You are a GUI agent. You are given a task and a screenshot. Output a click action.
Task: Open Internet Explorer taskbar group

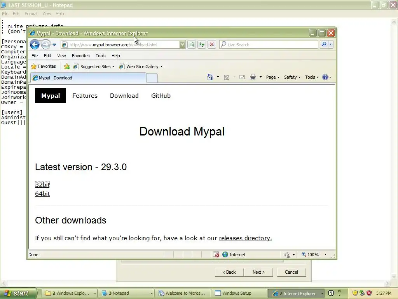(x=296, y=293)
